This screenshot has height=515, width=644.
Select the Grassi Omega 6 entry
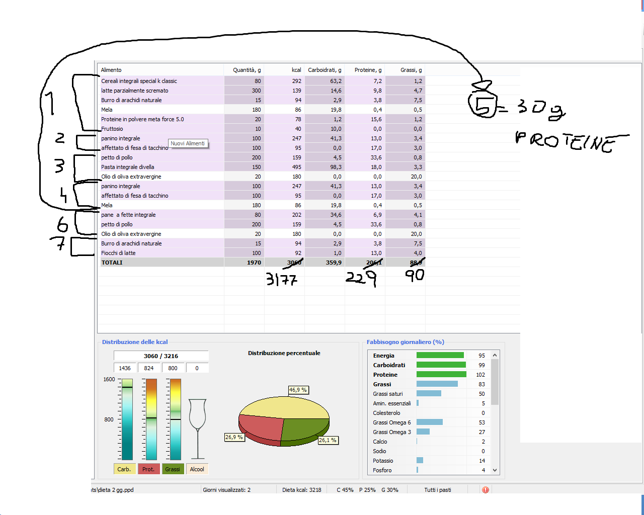[391, 422]
